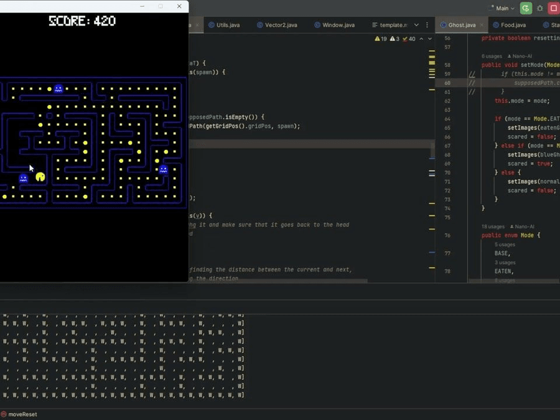Click the yellow warnings count 19
This screenshot has width=560, height=420.
[381, 39]
